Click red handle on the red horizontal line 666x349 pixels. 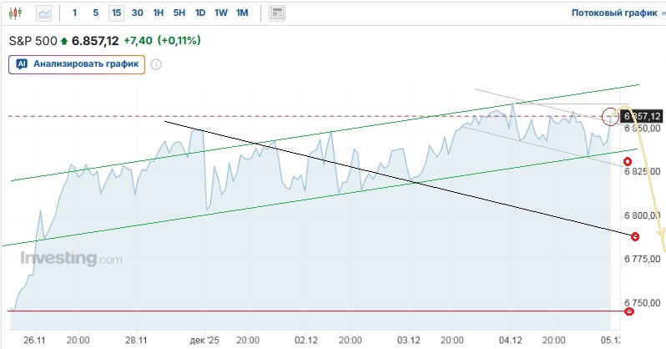(629, 311)
